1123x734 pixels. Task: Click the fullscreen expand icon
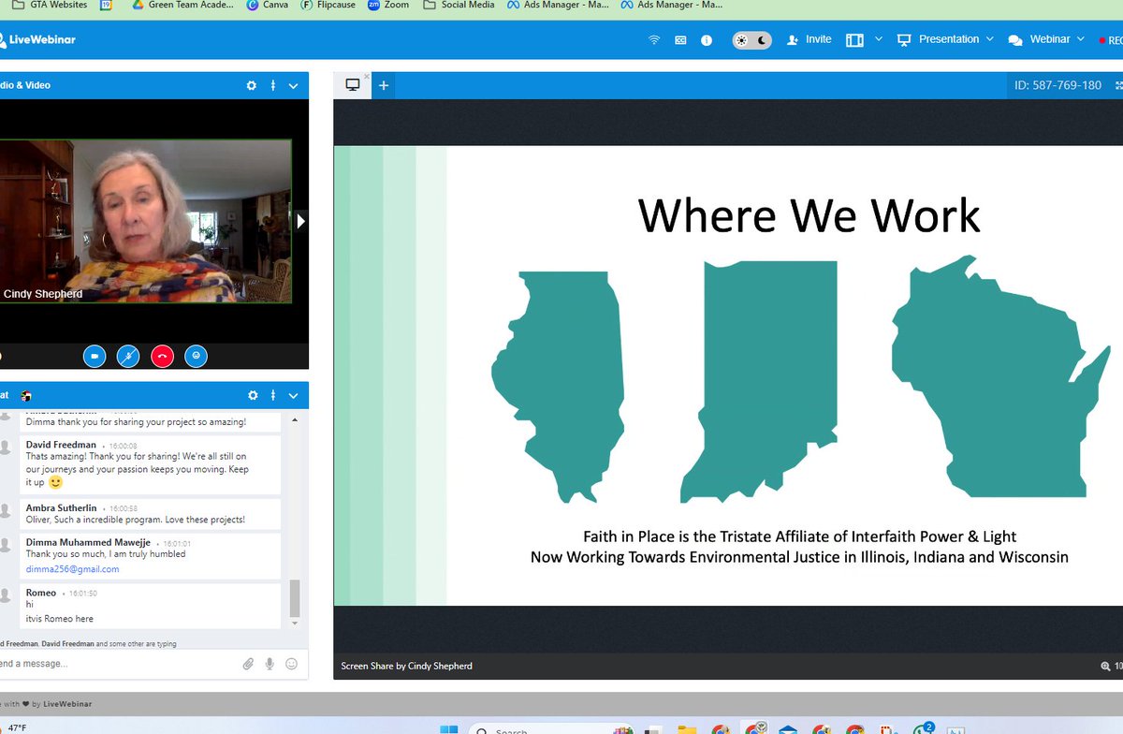(x=1118, y=85)
